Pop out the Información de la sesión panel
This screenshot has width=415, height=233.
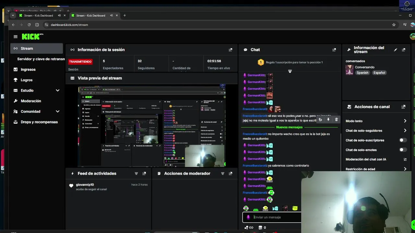(x=231, y=50)
